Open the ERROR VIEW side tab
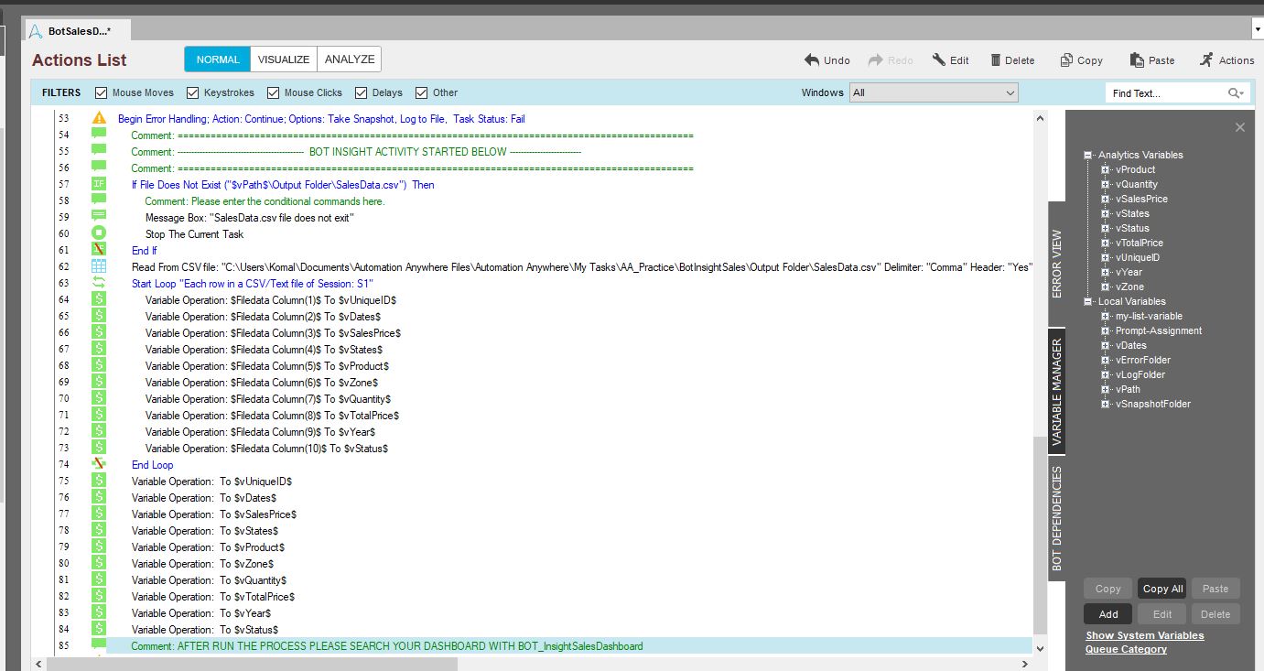Image resolution: width=1264 pixels, height=671 pixels. 1057,264
